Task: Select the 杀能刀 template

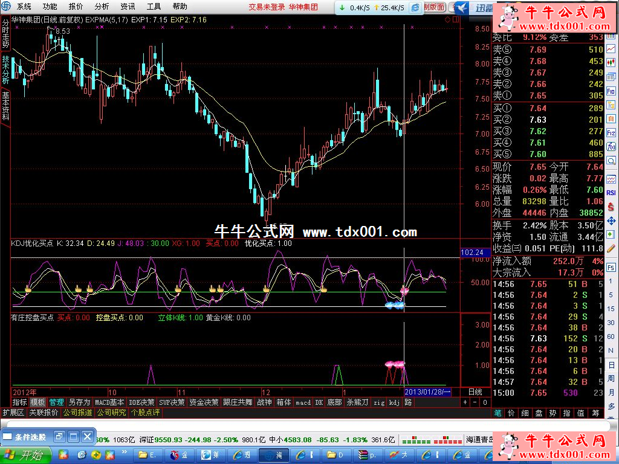Action: [x=357, y=402]
